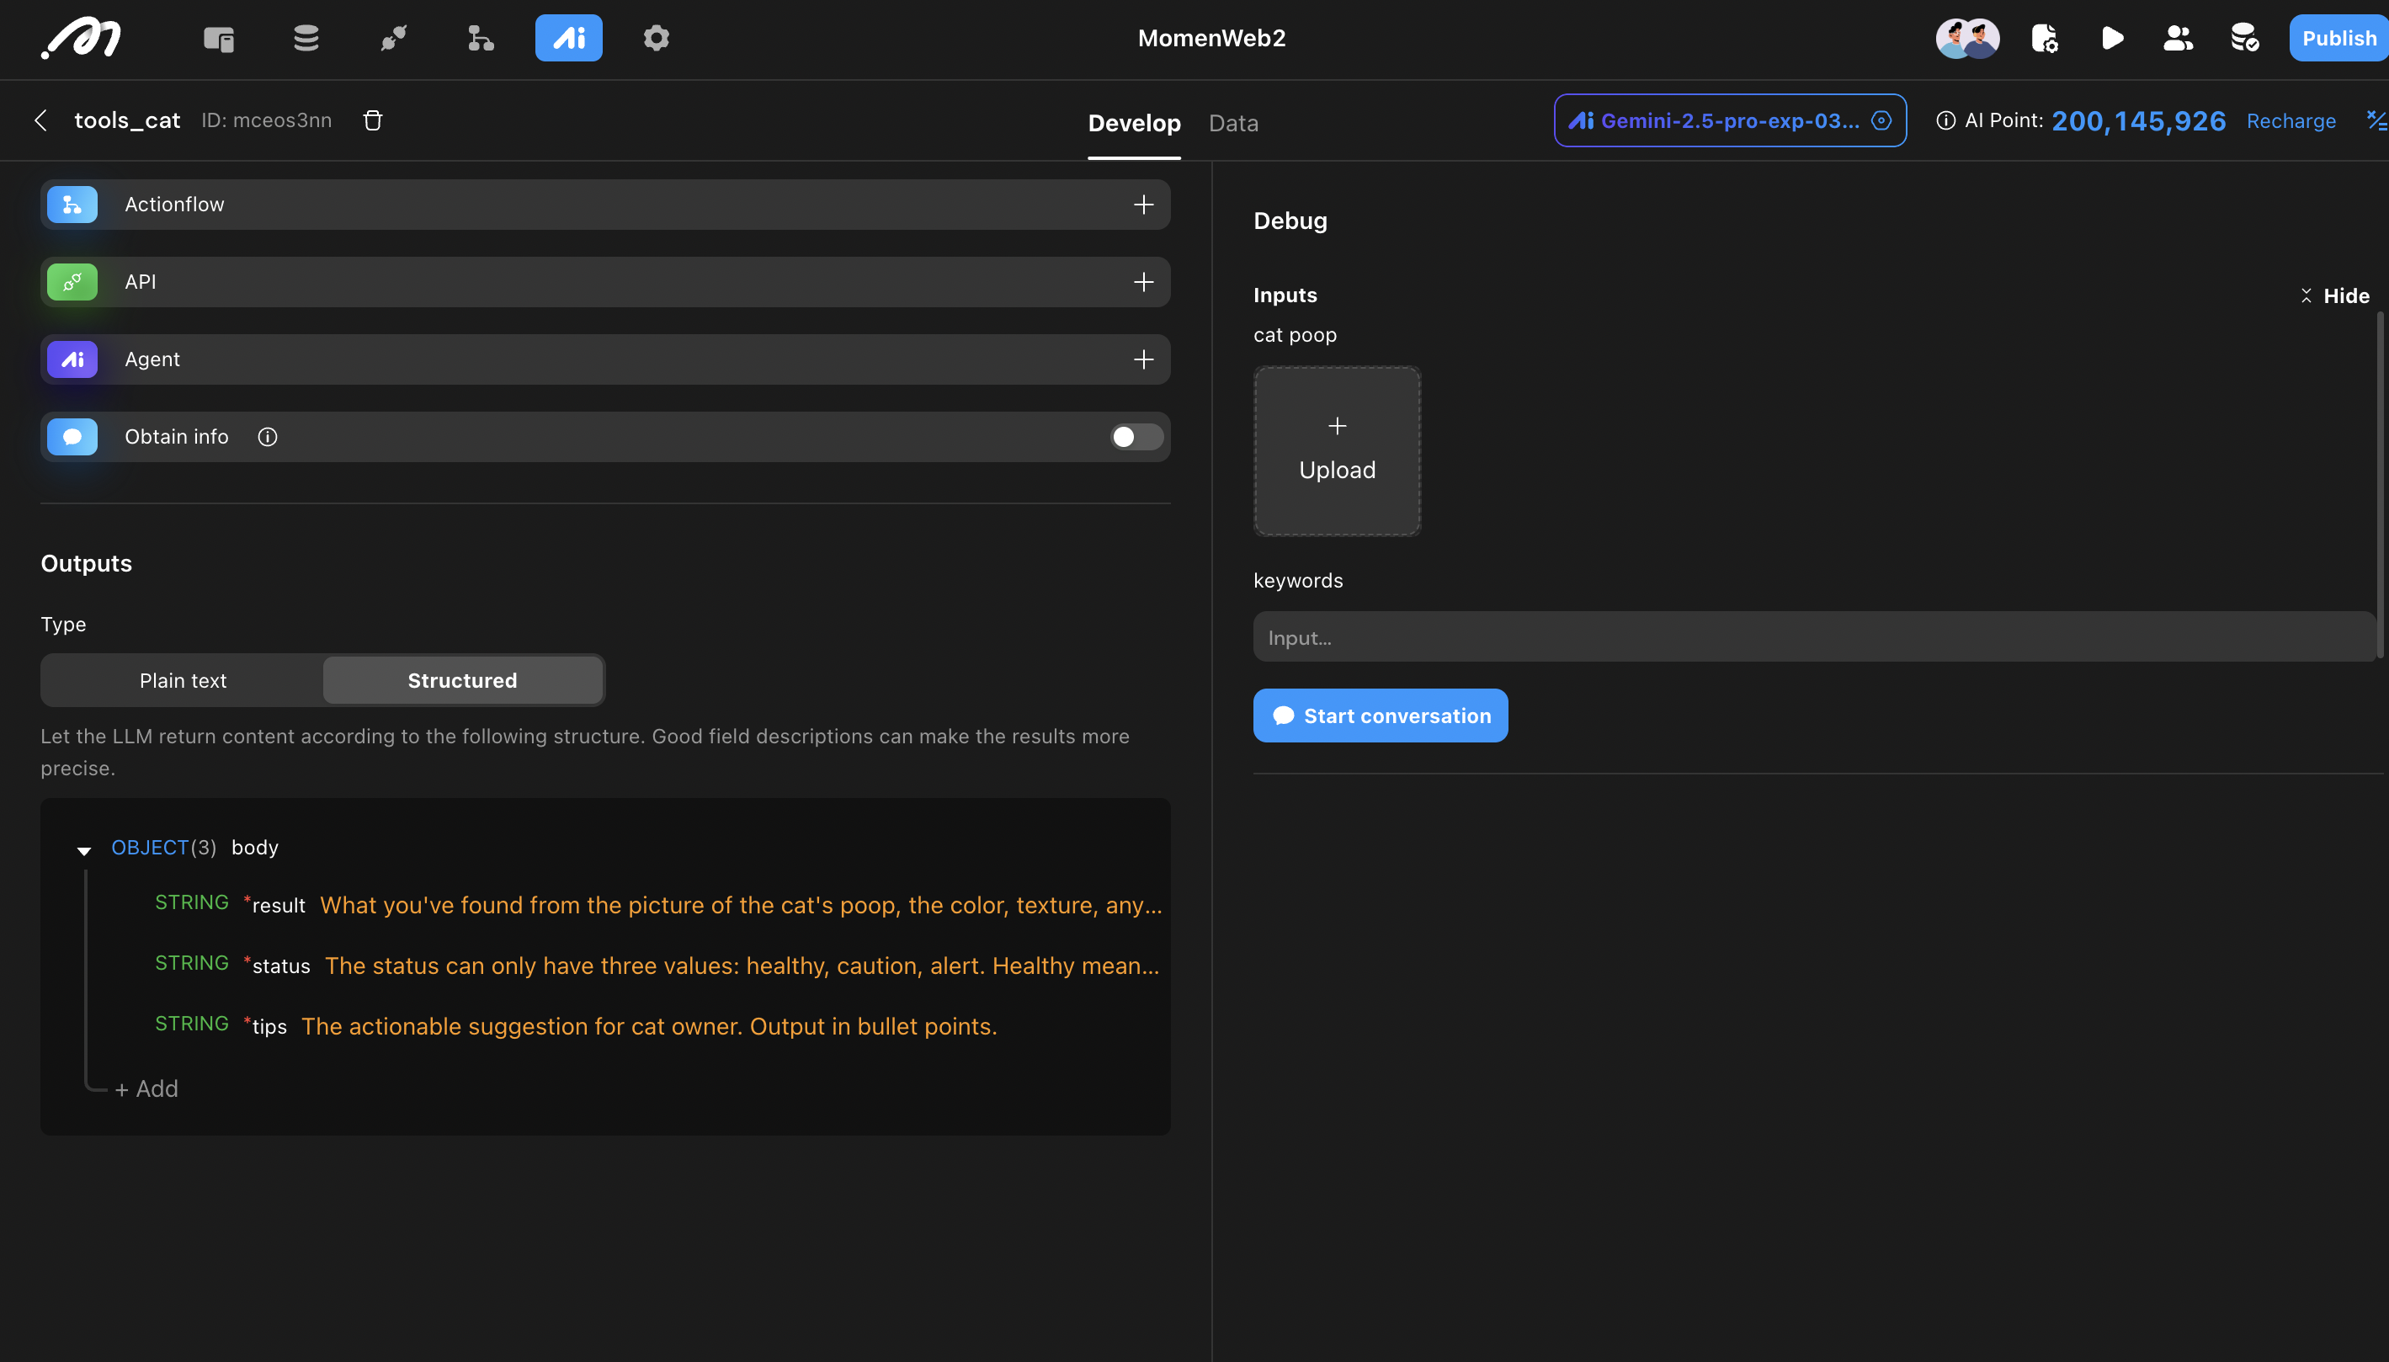Open the Actionflow icon in top toolbar

tap(481, 39)
